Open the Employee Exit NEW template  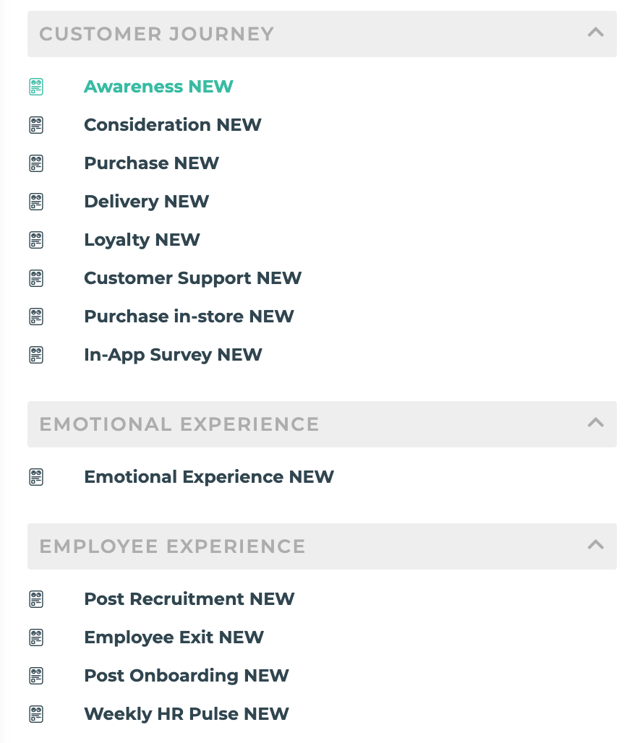point(174,637)
